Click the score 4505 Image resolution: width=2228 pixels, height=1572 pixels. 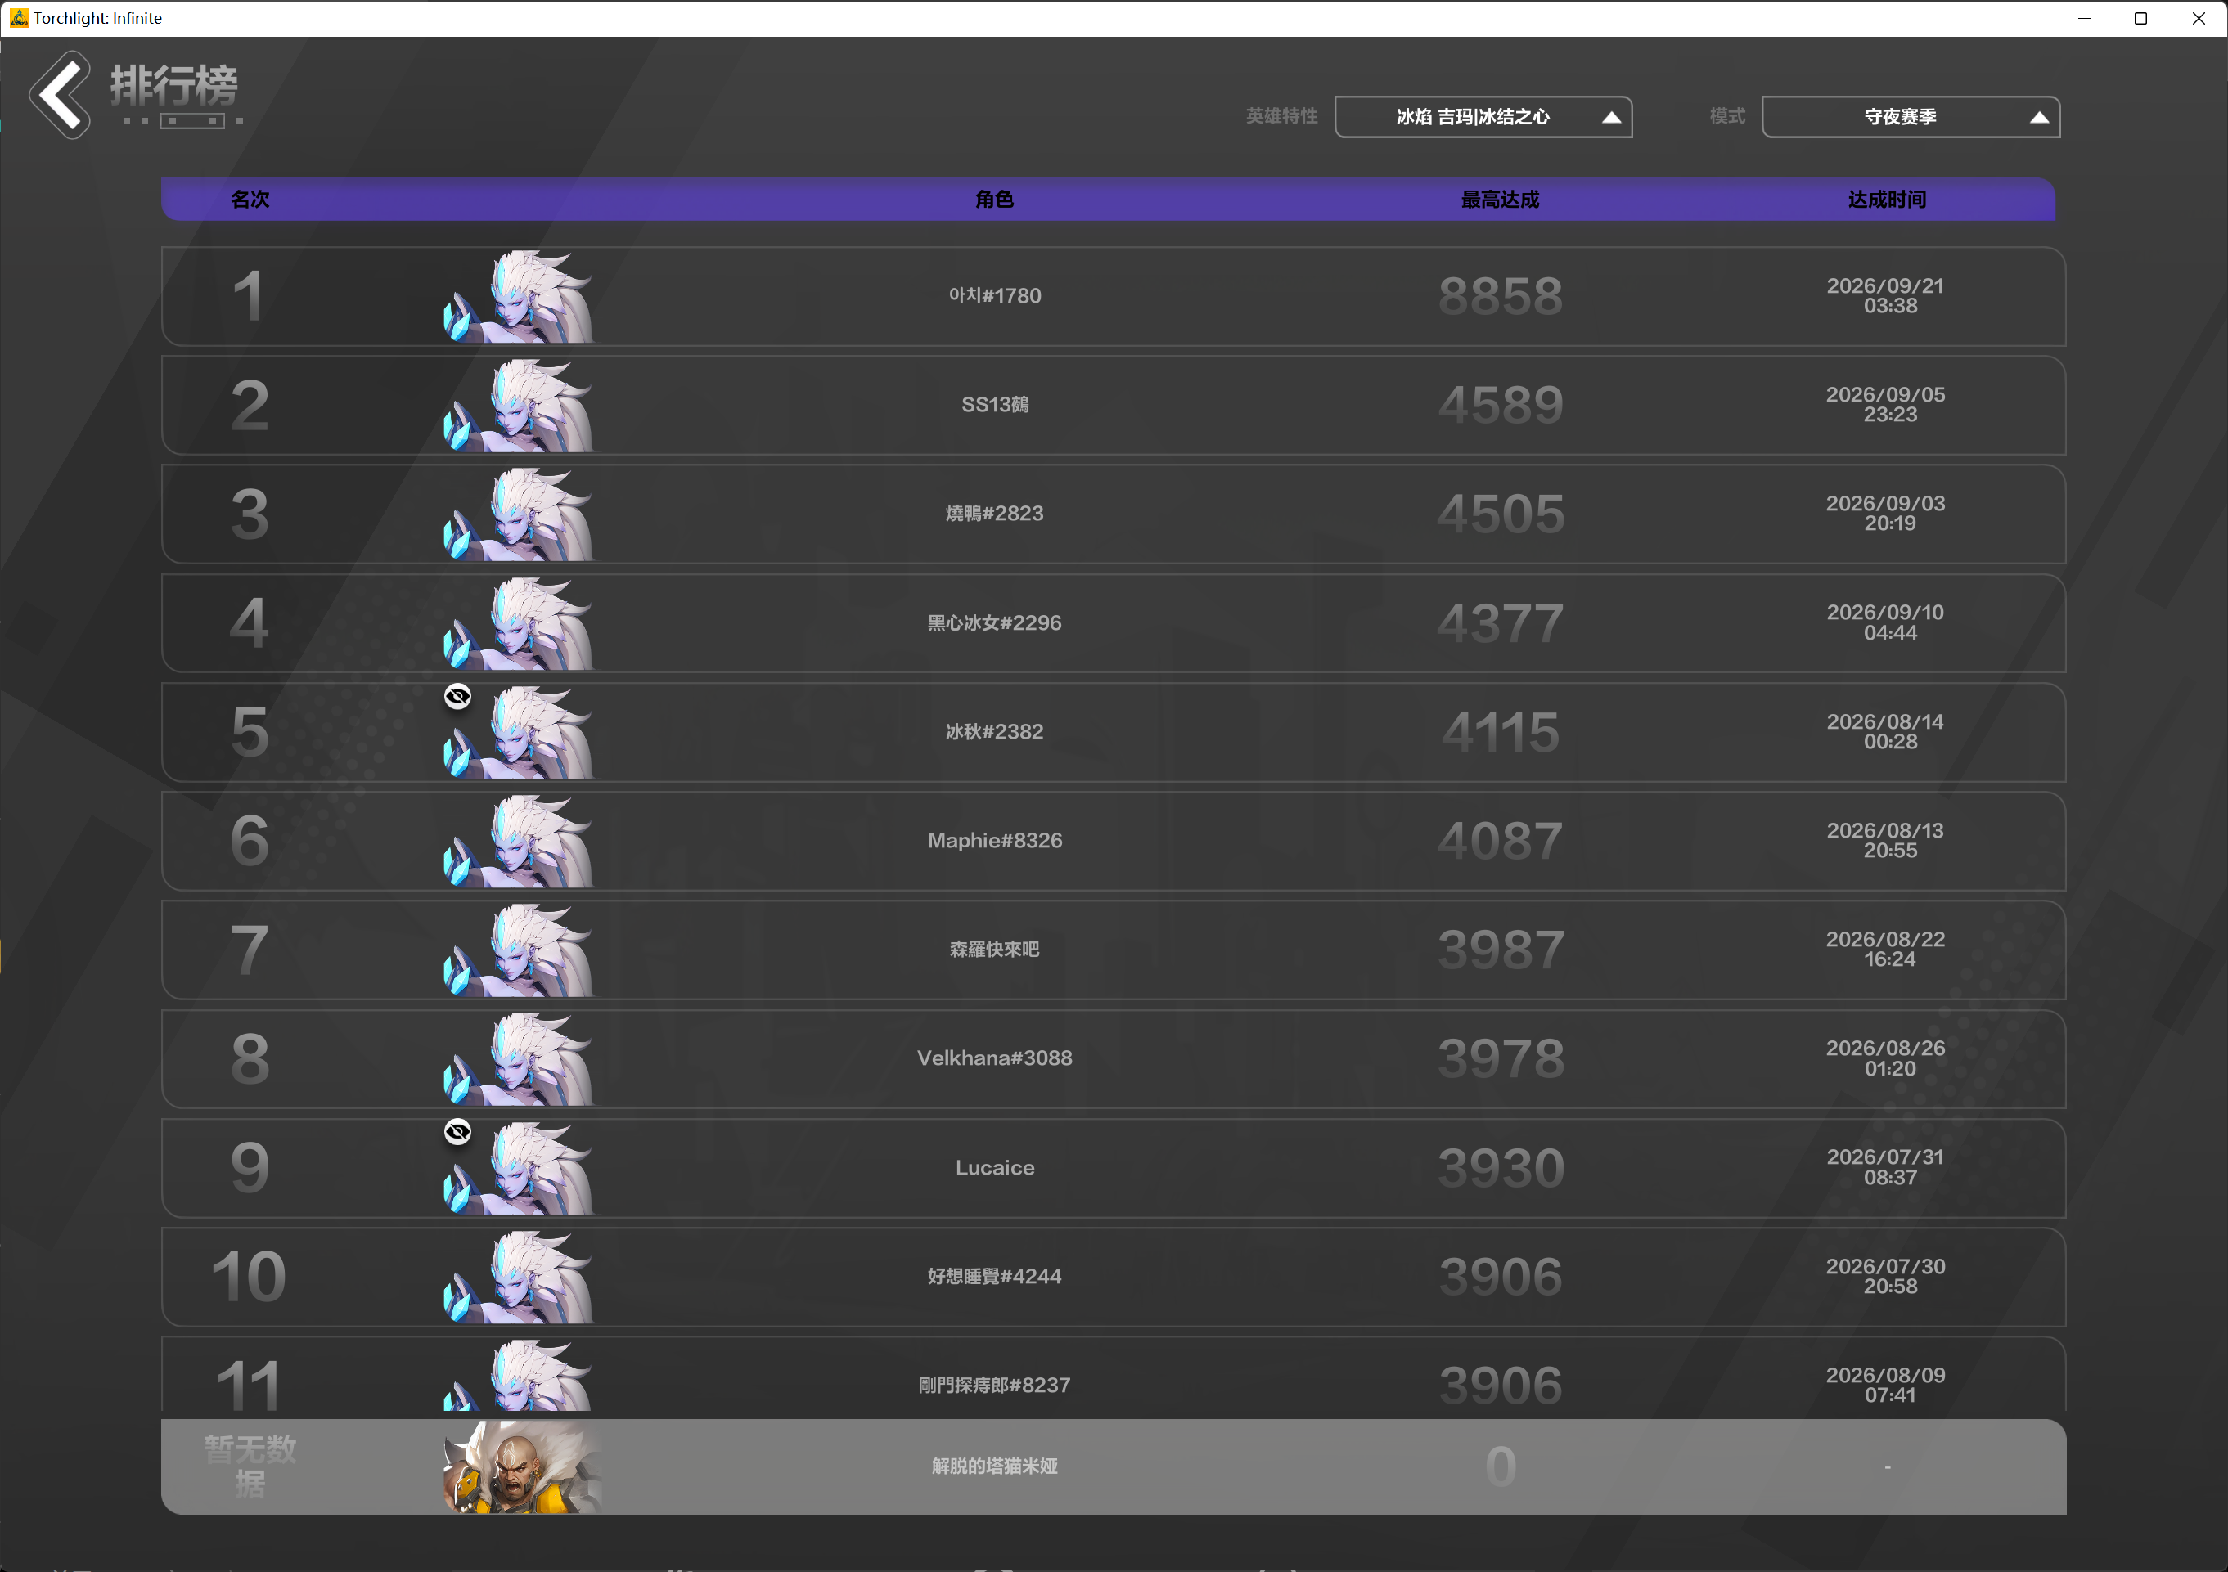(1501, 514)
